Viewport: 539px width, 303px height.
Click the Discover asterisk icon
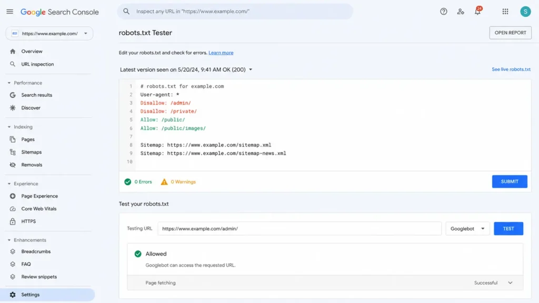pyautogui.click(x=13, y=108)
